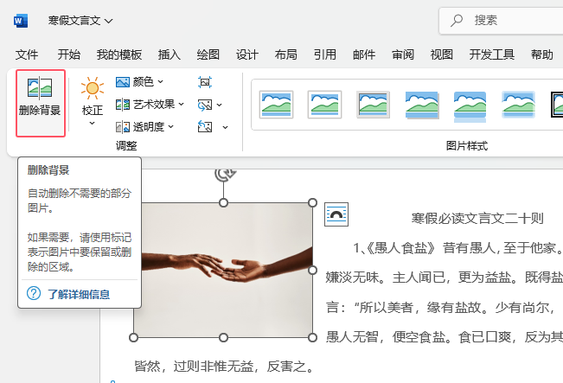
Task: Switch to the 审阅 (Review) tab
Action: pos(402,54)
